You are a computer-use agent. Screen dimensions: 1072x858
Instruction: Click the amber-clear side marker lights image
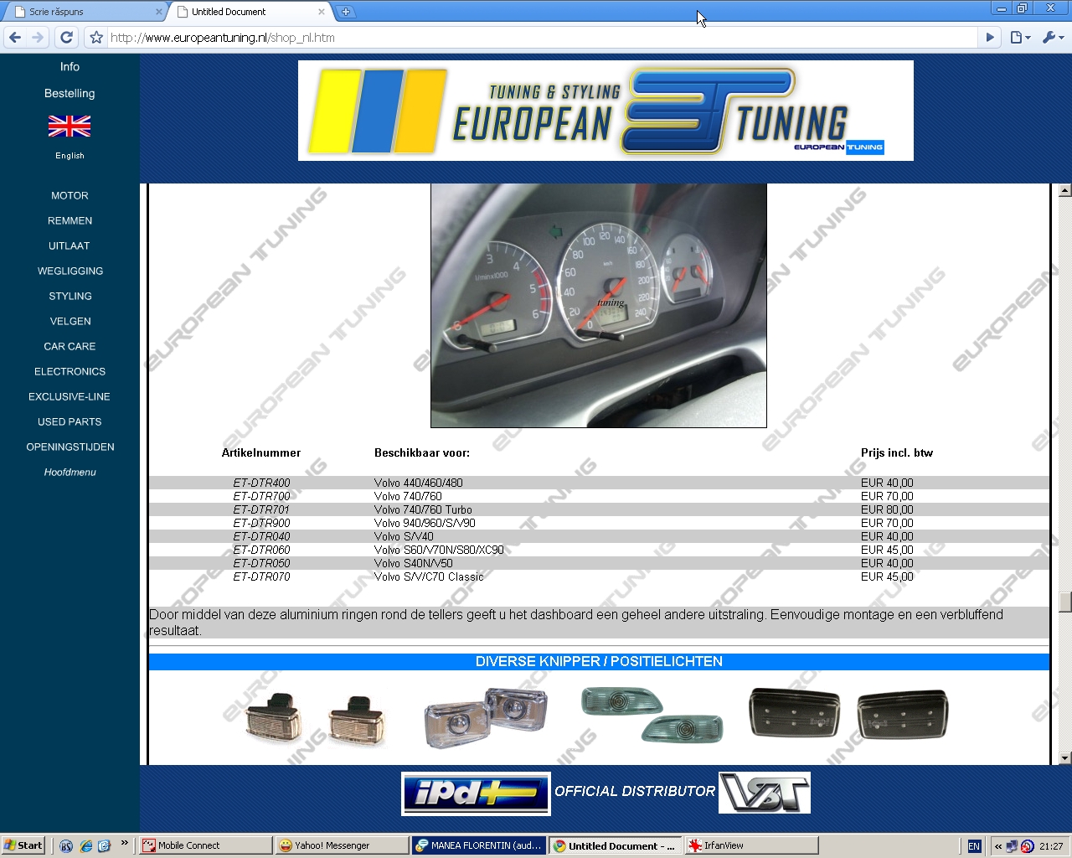(315, 719)
